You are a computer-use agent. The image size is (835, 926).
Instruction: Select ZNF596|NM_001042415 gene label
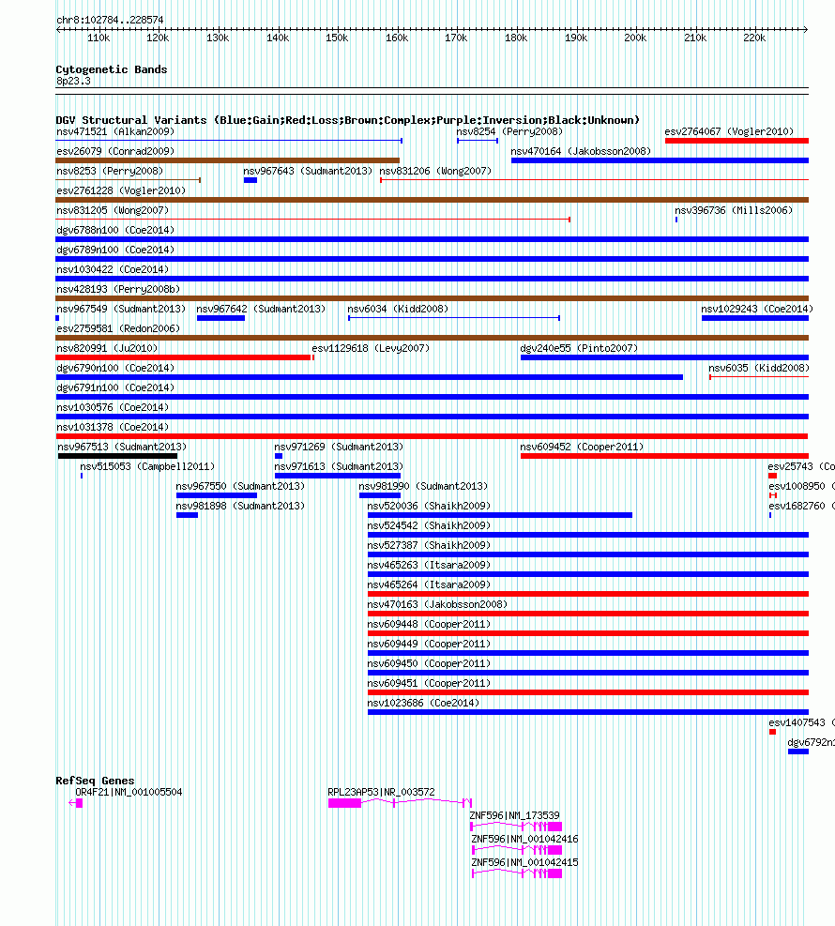pyautogui.click(x=524, y=863)
